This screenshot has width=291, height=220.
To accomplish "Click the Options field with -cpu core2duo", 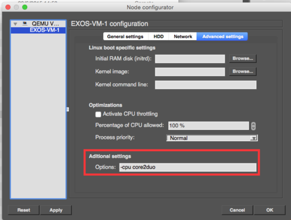I will (x=188, y=167).
